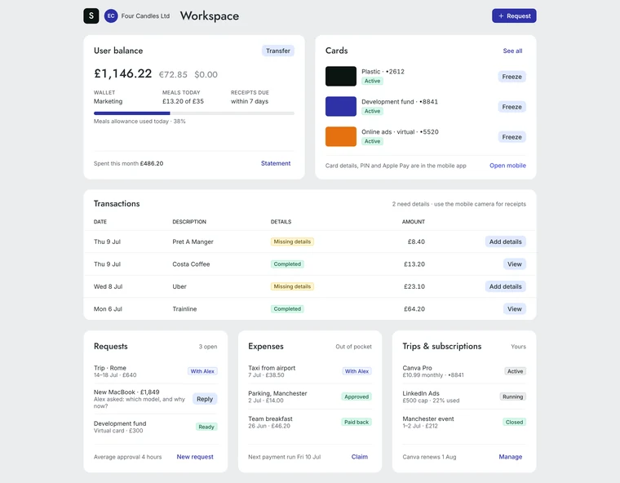Viewport: 620px width, 483px height.
Task: View the Trainline transaction
Action: [515, 308]
